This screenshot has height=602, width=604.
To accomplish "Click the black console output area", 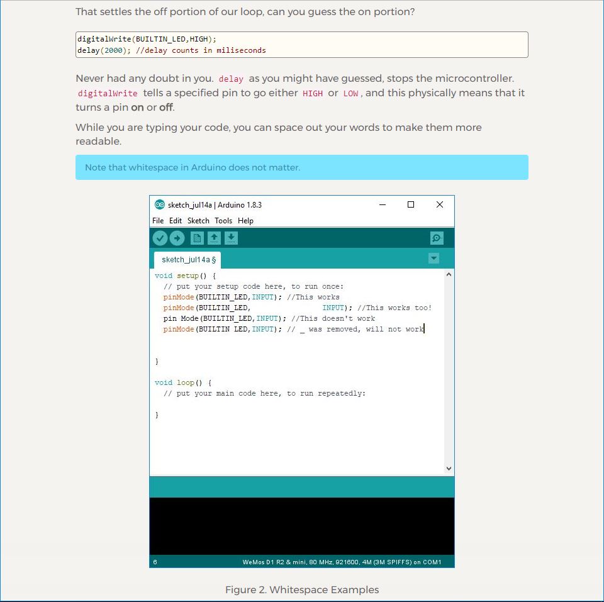I will [301, 526].
